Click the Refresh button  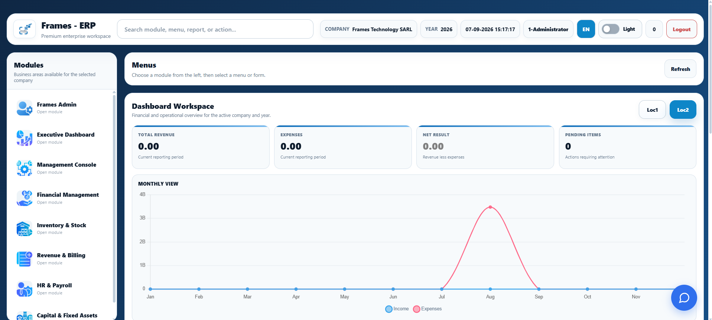point(680,69)
